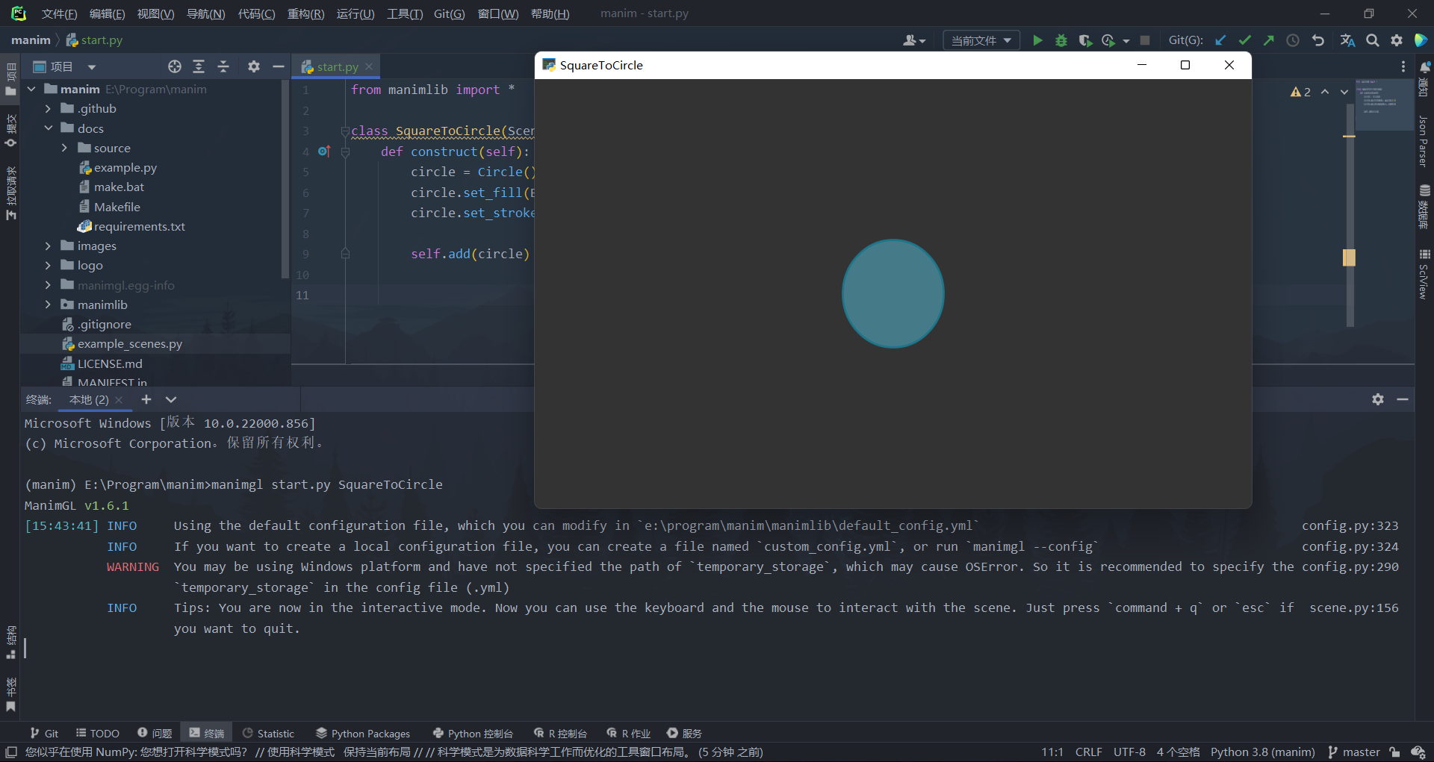Viewport: 1434px width, 762px height.
Task: Start debugging with the bug icon
Action: point(1061,40)
